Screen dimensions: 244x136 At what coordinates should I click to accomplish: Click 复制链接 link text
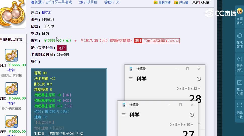coord(164,2)
